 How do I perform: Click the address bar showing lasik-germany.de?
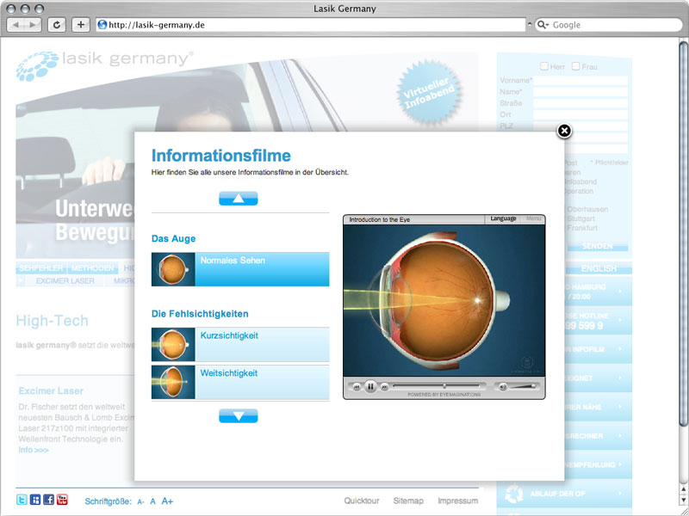click(x=311, y=25)
